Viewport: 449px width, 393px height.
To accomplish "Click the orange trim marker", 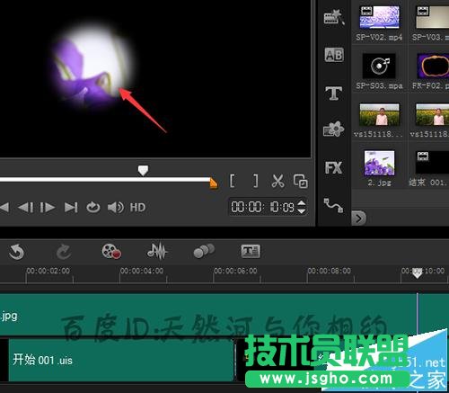I will (x=214, y=183).
